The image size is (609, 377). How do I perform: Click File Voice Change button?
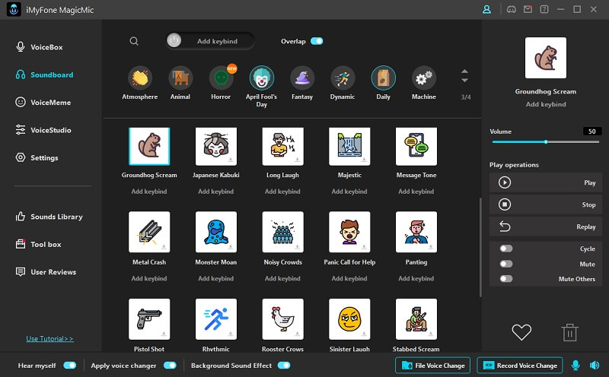(x=432, y=366)
